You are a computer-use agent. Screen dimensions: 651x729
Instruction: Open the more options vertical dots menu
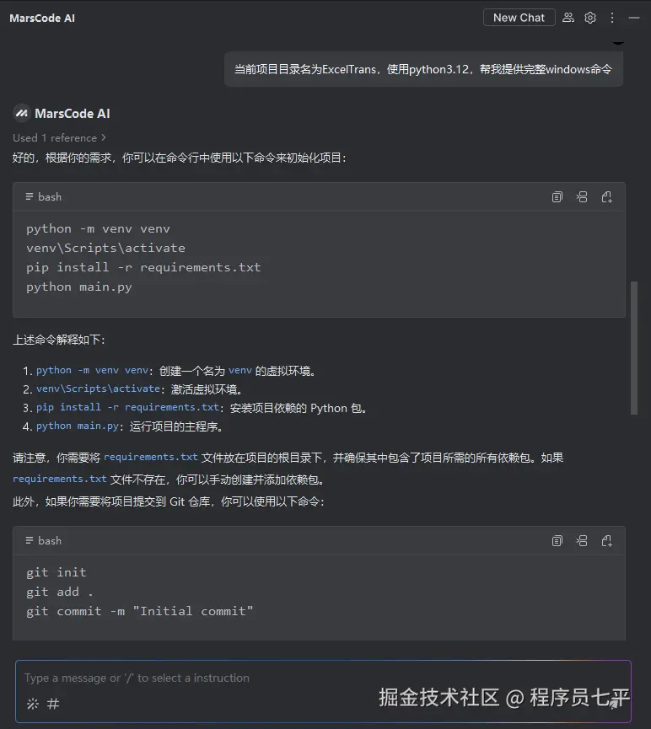point(612,18)
